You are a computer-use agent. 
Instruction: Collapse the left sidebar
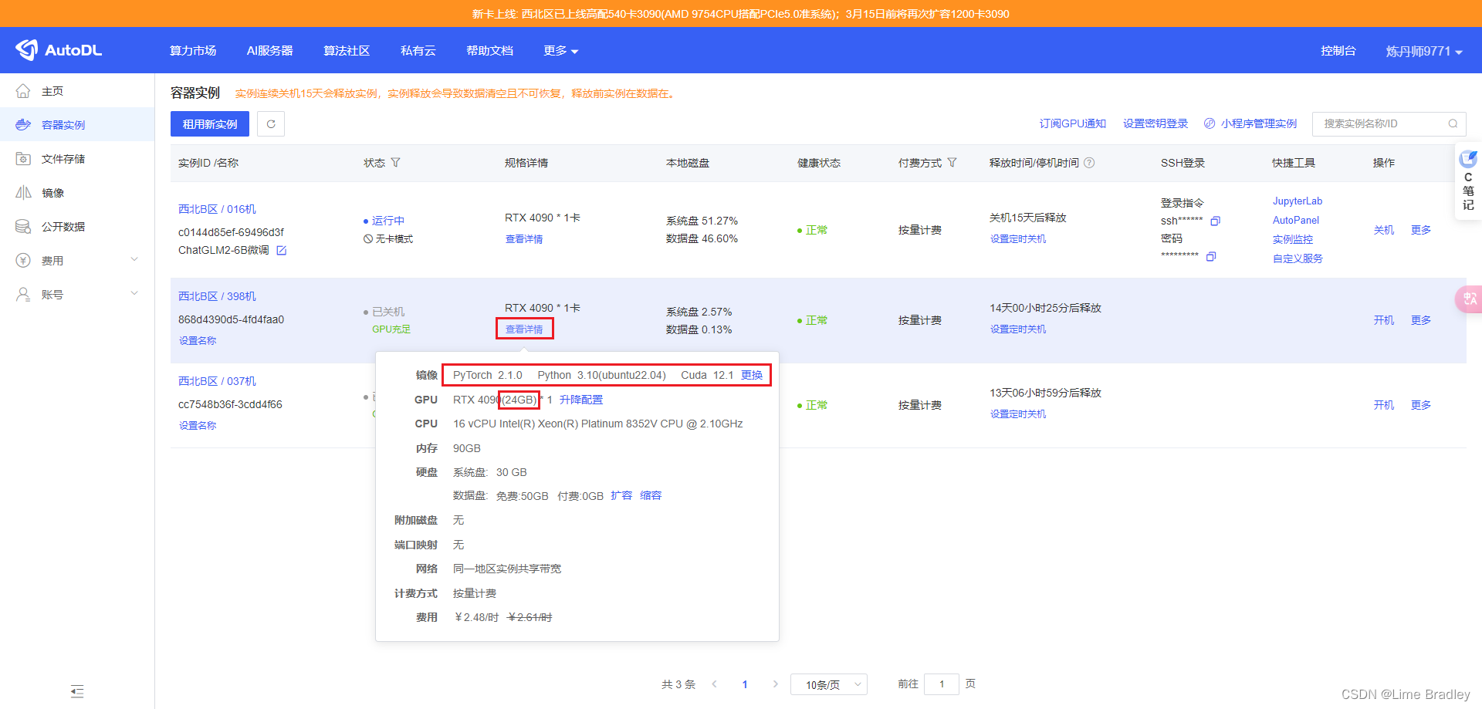77,691
